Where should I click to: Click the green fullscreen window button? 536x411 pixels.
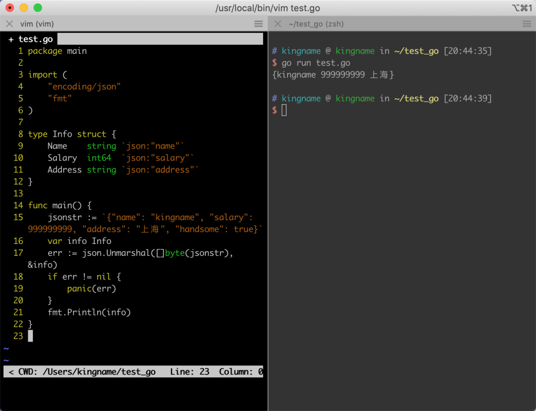point(38,7)
